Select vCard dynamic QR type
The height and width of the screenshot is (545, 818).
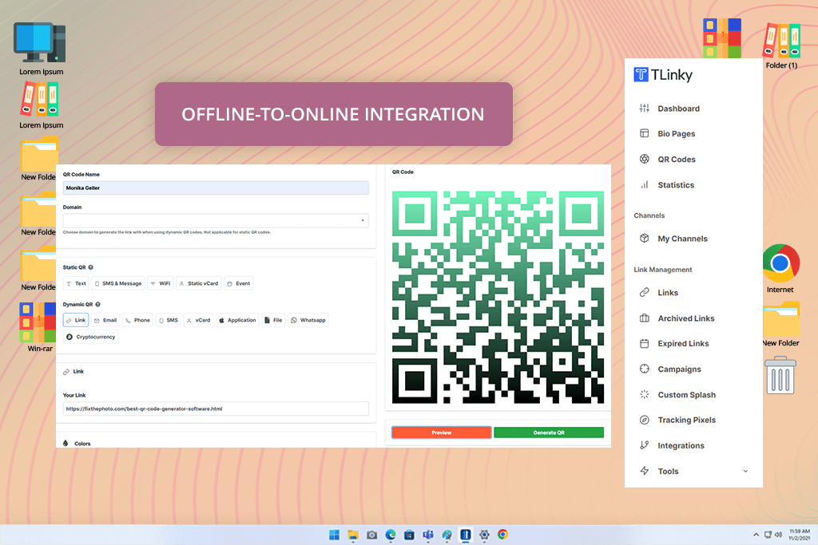pyautogui.click(x=198, y=320)
